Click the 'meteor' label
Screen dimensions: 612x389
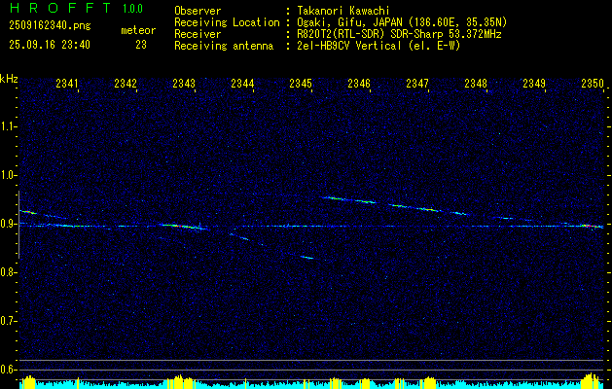tap(138, 30)
